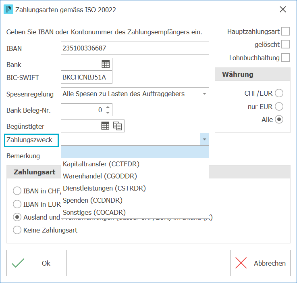
Task: Select Ausland und Fremdwährungen radio button
Action: pyautogui.click(x=17, y=217)
